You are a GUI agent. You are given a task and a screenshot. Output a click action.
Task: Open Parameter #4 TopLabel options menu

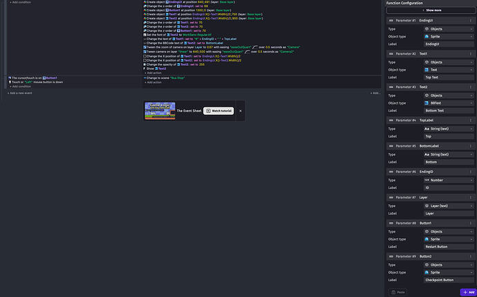coord(470,120)
